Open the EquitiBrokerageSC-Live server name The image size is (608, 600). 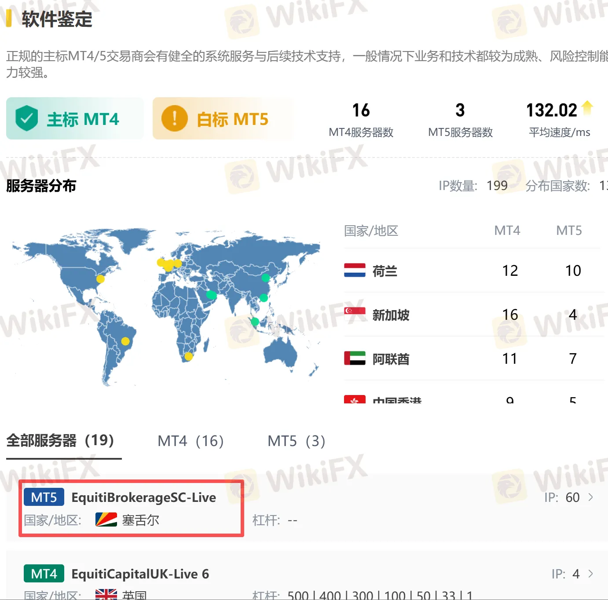pyautogui.click(x=144, y=497)
